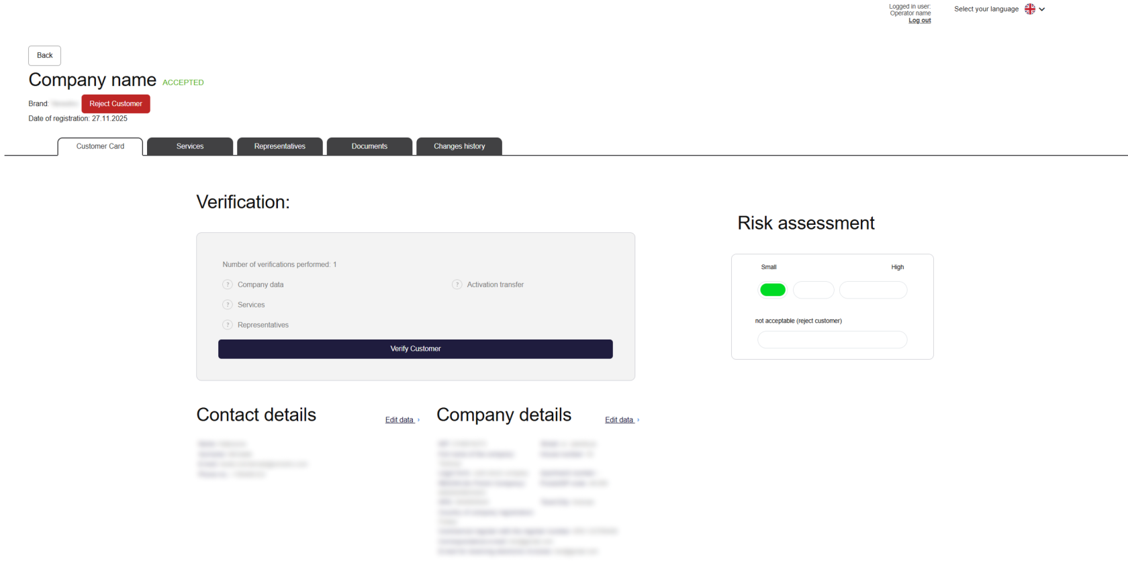Screen dimensions: 1128x567
Task: Click the Log out link
Action: point(919,21)
